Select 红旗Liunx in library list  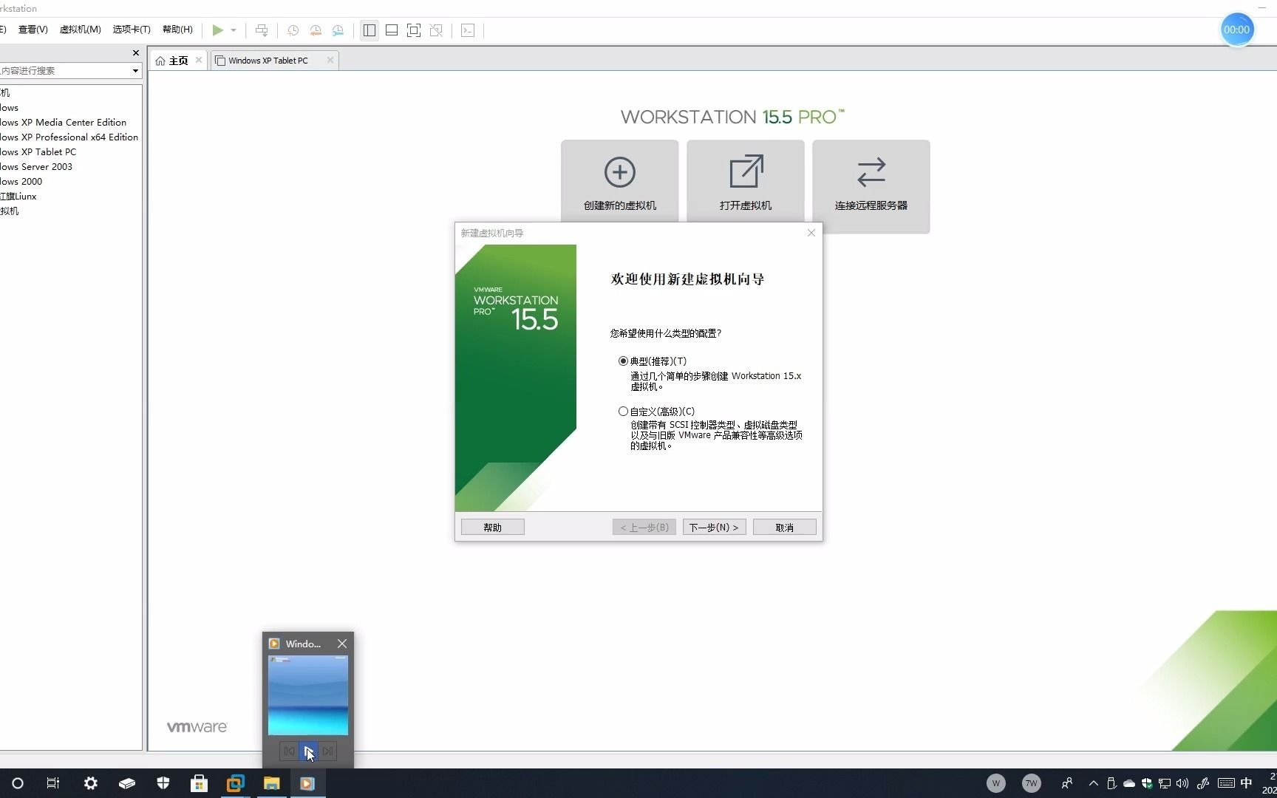point(18,197)
